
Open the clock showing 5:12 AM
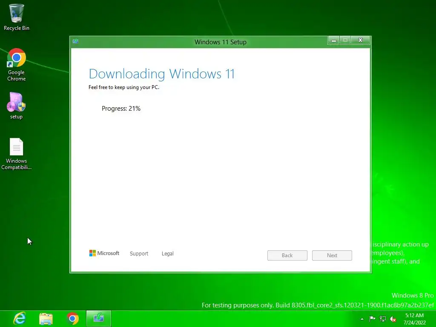point(415,319)
